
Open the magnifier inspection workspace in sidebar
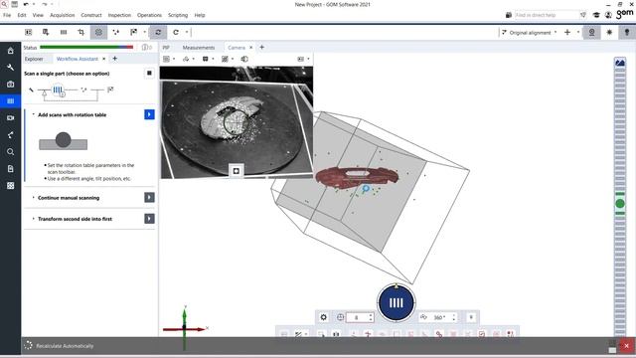pyautogui.click(x=11, y=152)
